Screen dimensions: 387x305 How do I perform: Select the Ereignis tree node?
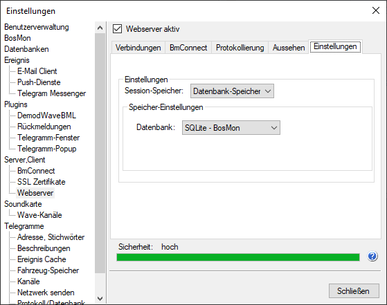(x=17, y=60)
